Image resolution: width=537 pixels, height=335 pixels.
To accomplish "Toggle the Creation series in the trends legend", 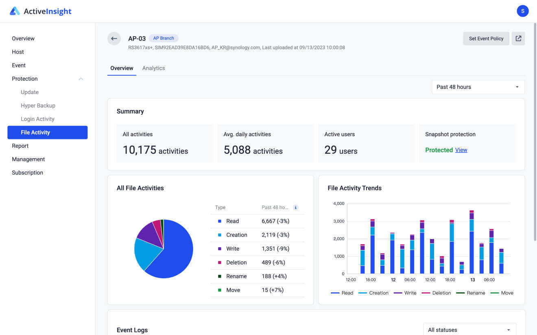I will [x=363, y=293].
